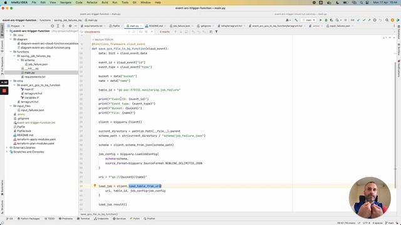Expand the .idea folder

[x=11, y=35]
